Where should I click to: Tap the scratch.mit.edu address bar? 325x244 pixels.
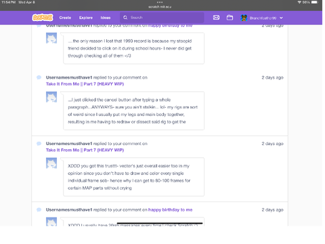click(x=160, y=7)
